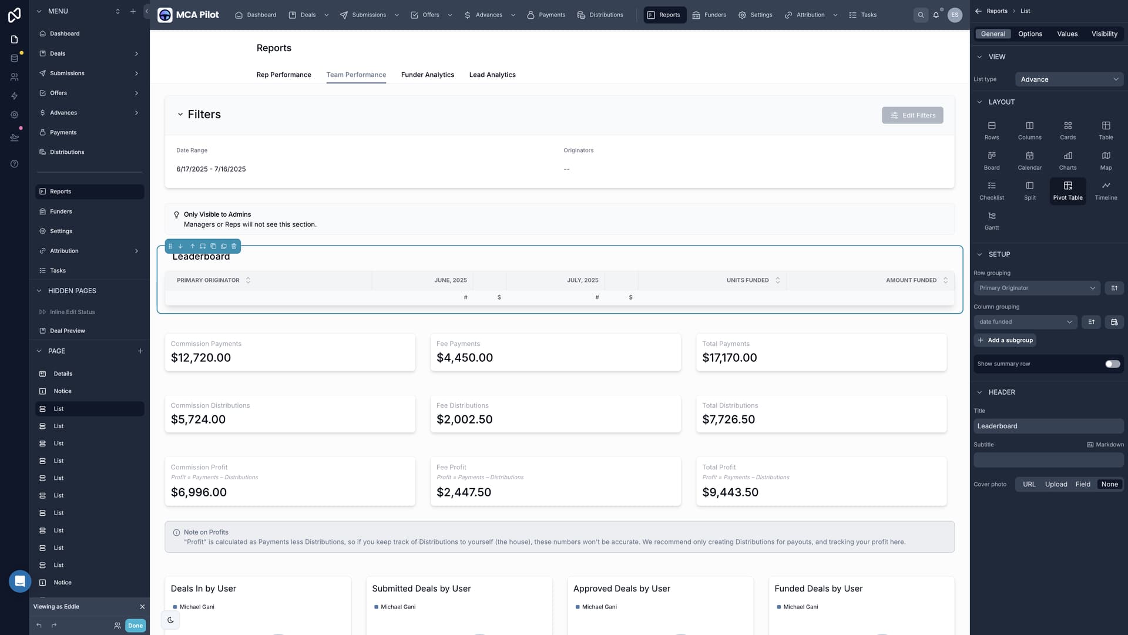This screenshot has width=1128, height=635.
Task: Click Add a subgroup button
Action: pos(1005,341)
